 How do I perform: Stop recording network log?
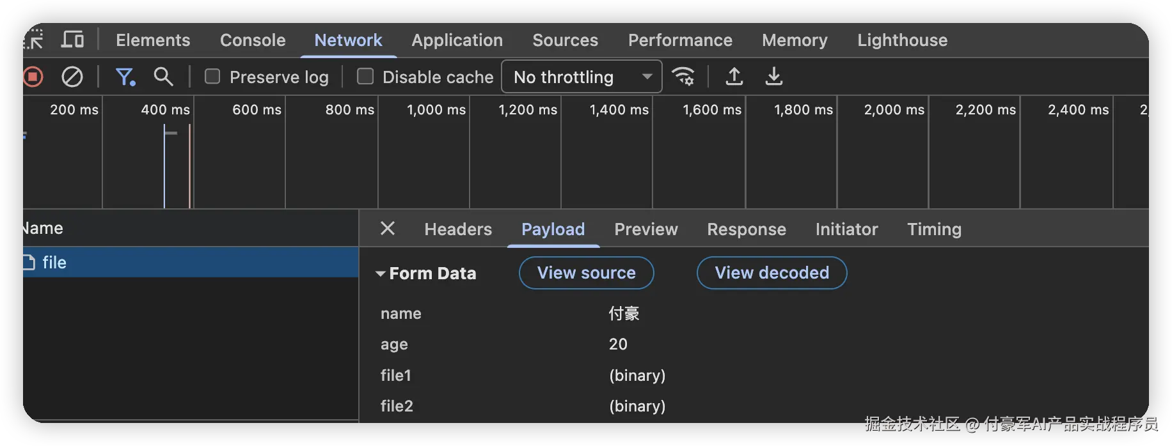33,77
